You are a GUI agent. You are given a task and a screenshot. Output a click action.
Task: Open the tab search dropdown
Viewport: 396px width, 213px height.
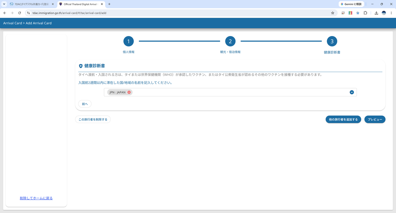point(4,4)
